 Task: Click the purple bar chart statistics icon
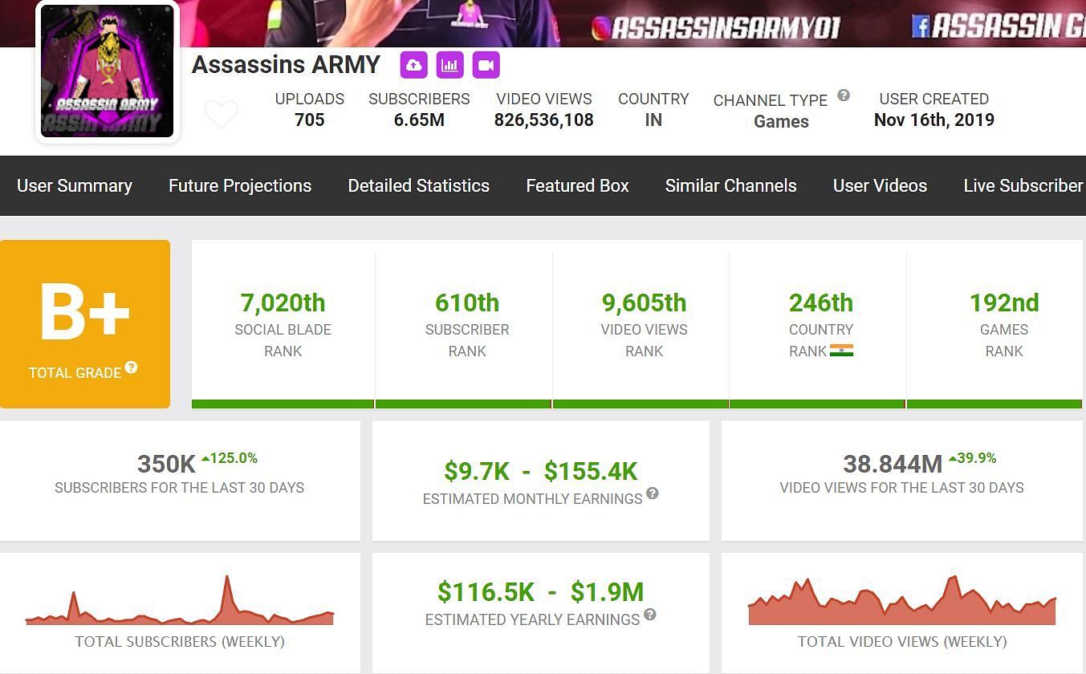pyautogui.click(x=449, y=65)
